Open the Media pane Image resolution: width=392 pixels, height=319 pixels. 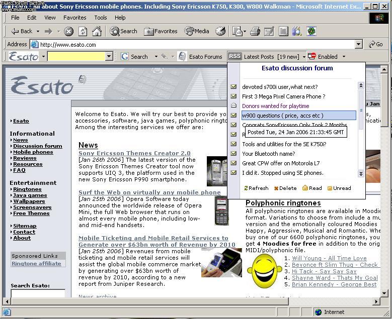[x=196, y=31]
